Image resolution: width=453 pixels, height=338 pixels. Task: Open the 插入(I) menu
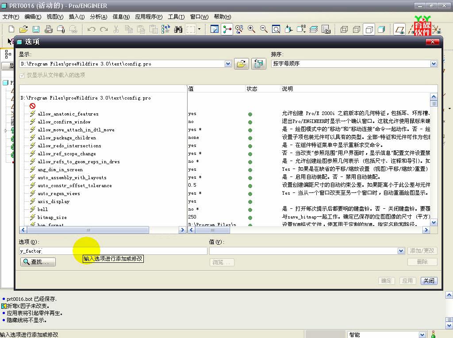point(77,17)
